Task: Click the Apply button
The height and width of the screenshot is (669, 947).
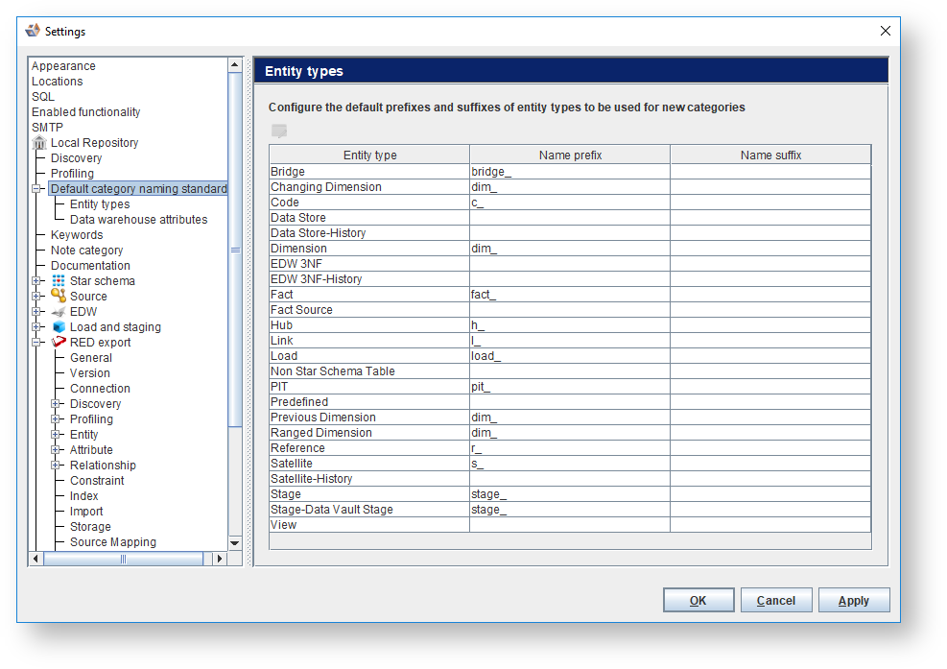Action: (x=854, y=600)
